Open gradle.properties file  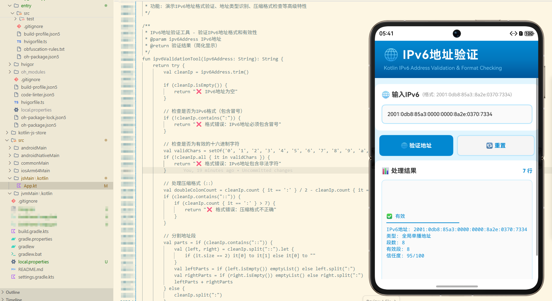35,239
